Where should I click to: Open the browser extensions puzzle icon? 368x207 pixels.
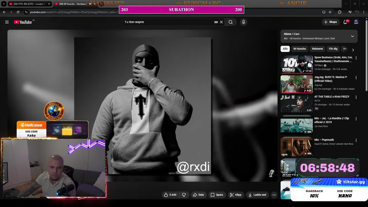coord(340,12)
